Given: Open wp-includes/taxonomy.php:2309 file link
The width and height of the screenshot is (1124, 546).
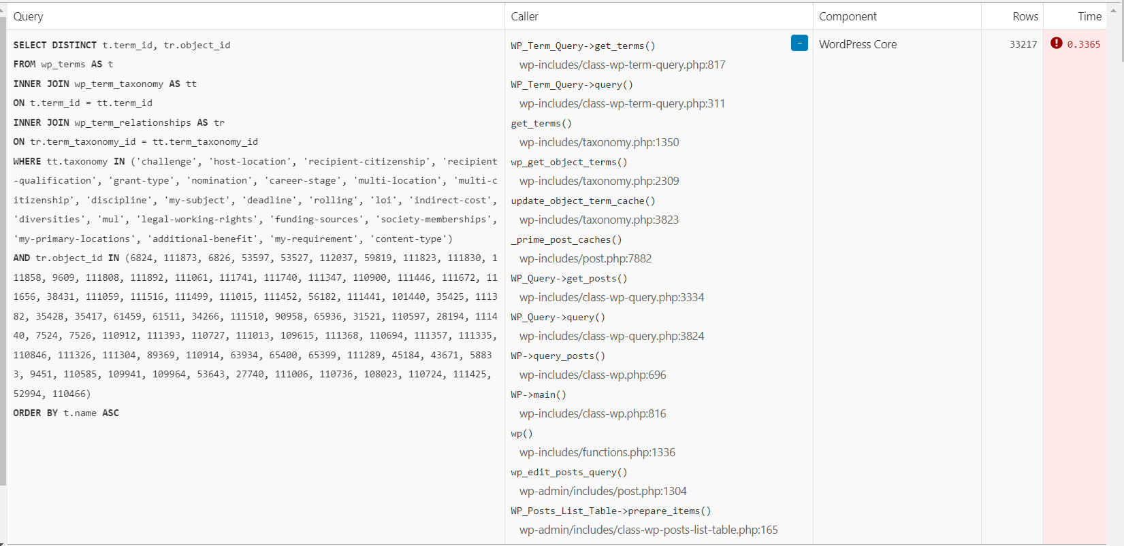Looking at the screenshot, I should [x=599, y=181].
